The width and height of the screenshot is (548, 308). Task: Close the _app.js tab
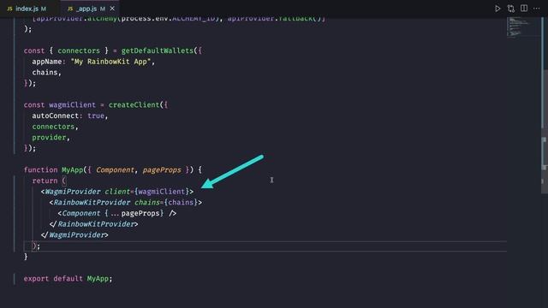tap(112, 9)
